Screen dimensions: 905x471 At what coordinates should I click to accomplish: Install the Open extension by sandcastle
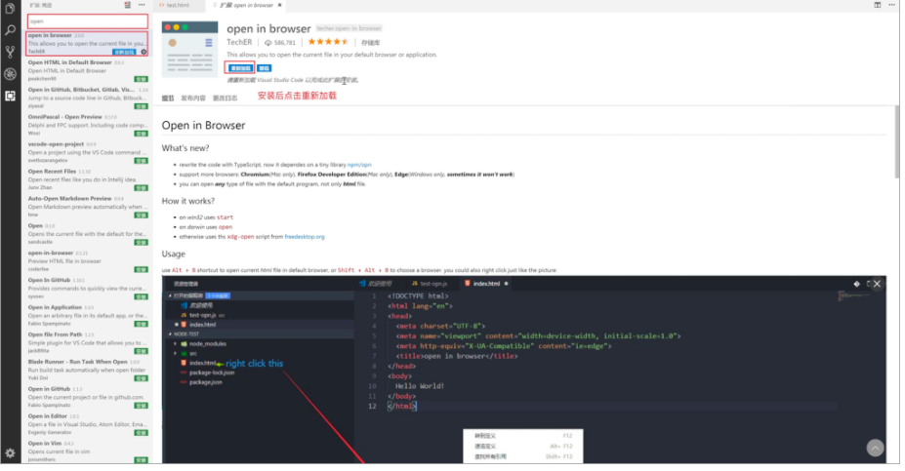tap(141, 242)
